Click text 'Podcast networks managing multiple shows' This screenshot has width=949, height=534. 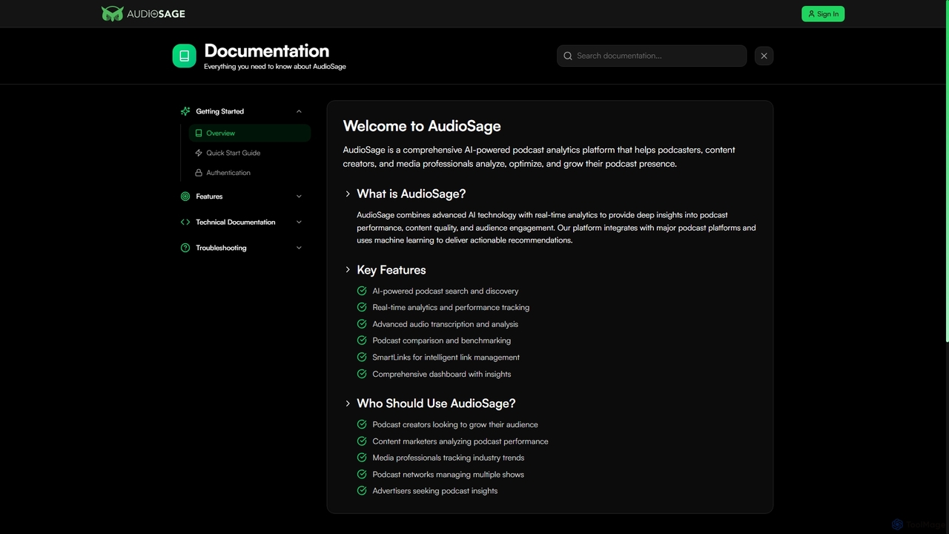point(449,474)
